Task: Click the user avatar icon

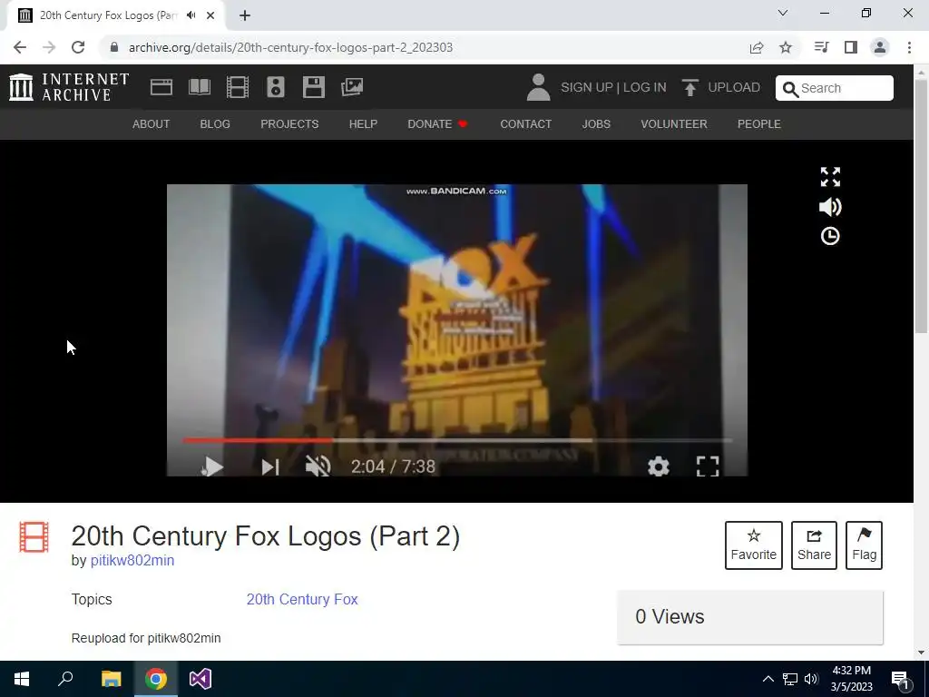Action: [538, 87]
